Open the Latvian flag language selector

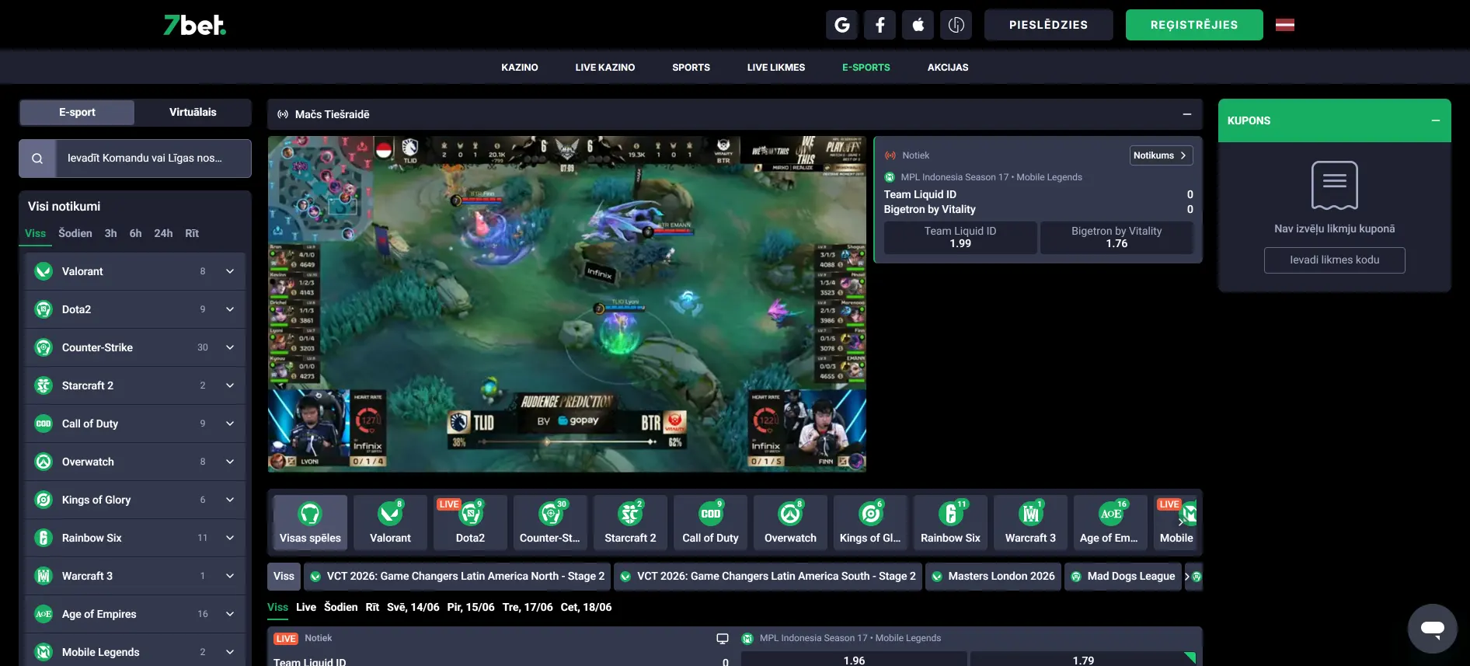[x=1285, y=25]
